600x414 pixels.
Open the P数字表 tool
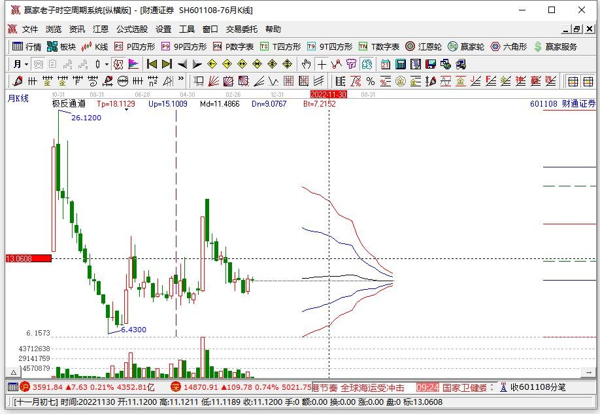[x=233, y=46]
